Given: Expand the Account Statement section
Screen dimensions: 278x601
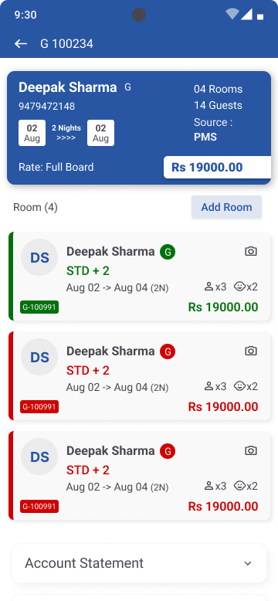Looking at the screenshot, I should pyautogui.click(x=139, y=563).
